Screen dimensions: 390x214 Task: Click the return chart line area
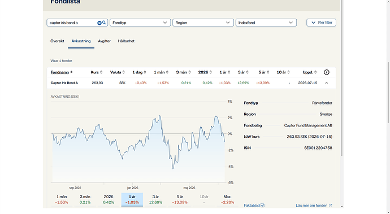coord(138,142)
